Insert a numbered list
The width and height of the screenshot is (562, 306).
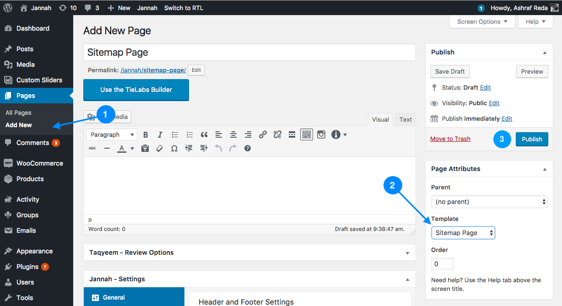click(189, 134)
